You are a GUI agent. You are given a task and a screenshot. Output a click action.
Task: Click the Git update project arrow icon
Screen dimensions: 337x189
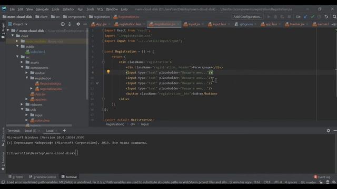[x=305, y=17]
